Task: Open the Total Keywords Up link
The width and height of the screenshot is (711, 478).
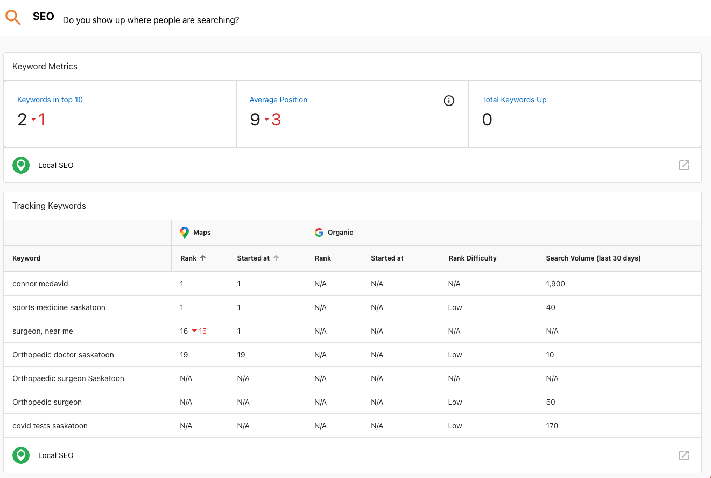Action: point(514,100)
